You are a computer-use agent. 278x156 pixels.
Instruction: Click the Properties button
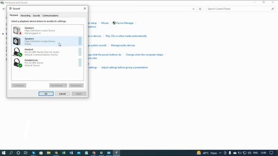coord(76,85)
